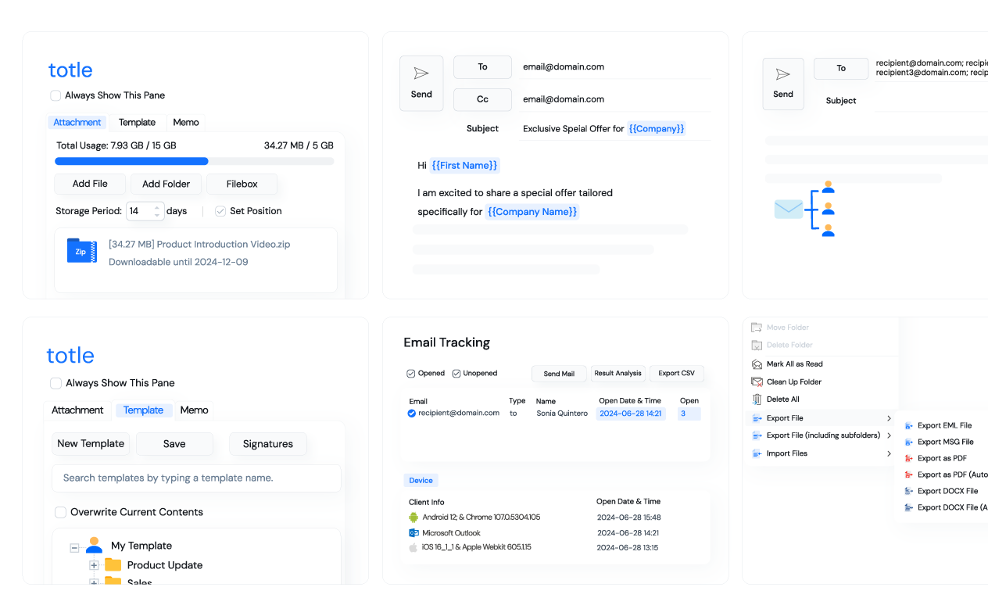
Task: Uncheck the Unopened filter in Email Tracking
Action: (456, 374)
